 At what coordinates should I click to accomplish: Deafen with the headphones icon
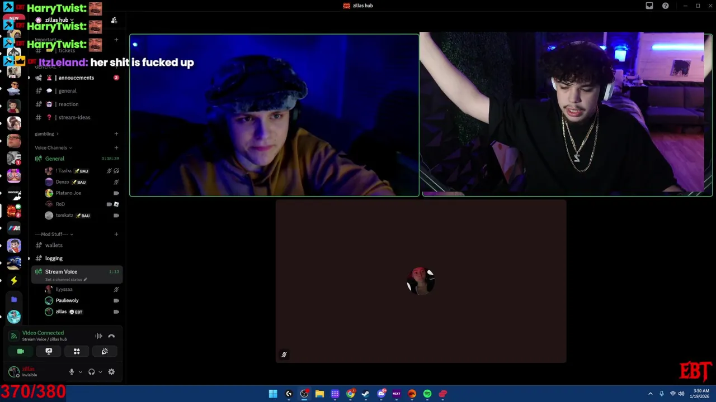92,372
